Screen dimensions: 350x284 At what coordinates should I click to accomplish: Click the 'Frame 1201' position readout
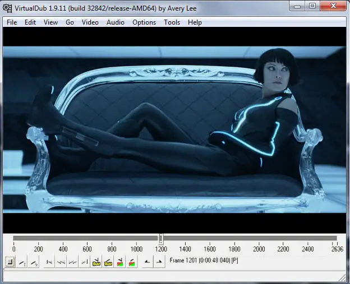point(204,260)
